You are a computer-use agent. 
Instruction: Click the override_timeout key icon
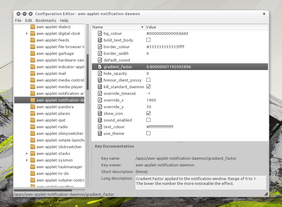coord(100,93)
